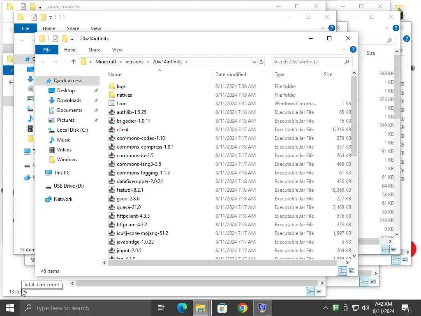Click the search magnifier in 20w14infinite window
Viewport: 421px width, 316px height.
347,62
